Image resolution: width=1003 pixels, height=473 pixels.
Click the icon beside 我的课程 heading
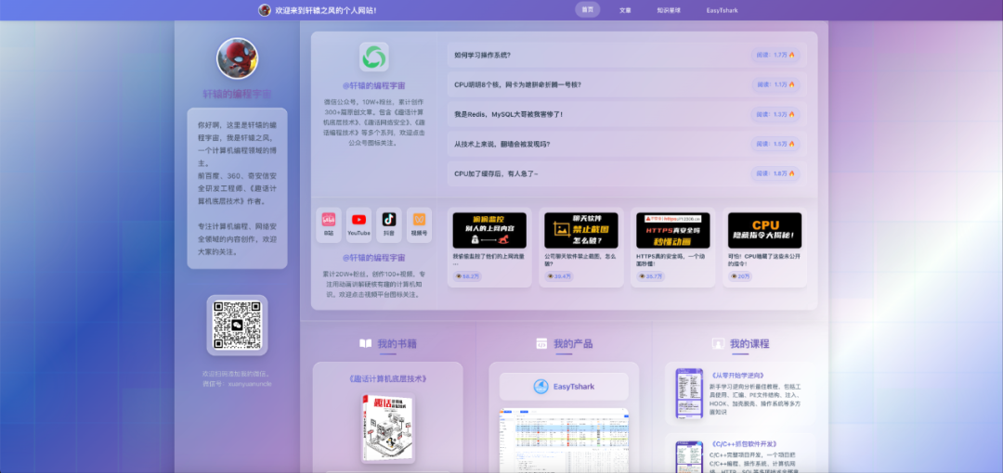[x=717, y=344]
